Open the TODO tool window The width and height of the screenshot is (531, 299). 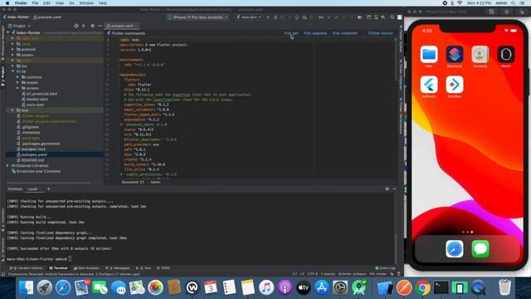tap(163, 268)
